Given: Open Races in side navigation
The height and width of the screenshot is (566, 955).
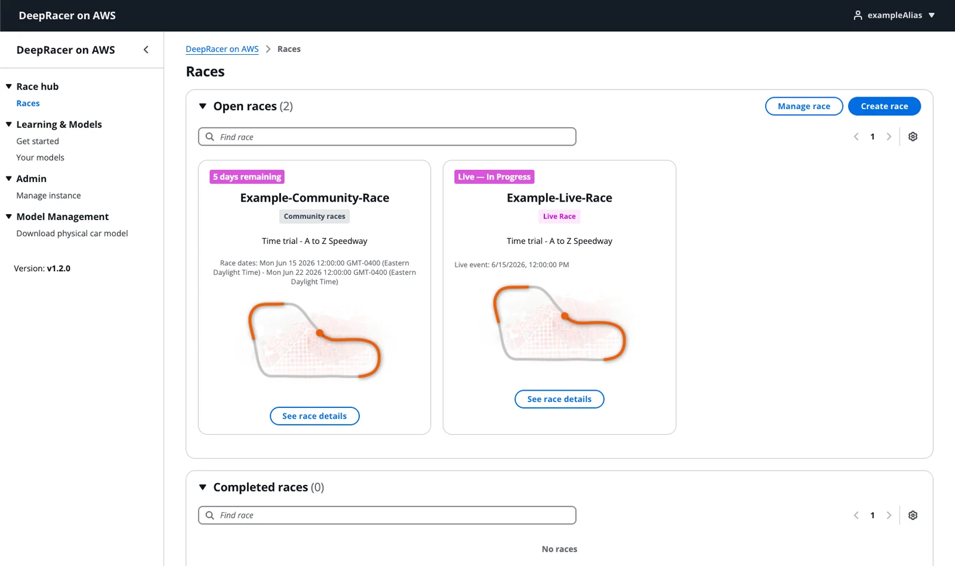Looking at the screenshot, I should click(28, 103).
